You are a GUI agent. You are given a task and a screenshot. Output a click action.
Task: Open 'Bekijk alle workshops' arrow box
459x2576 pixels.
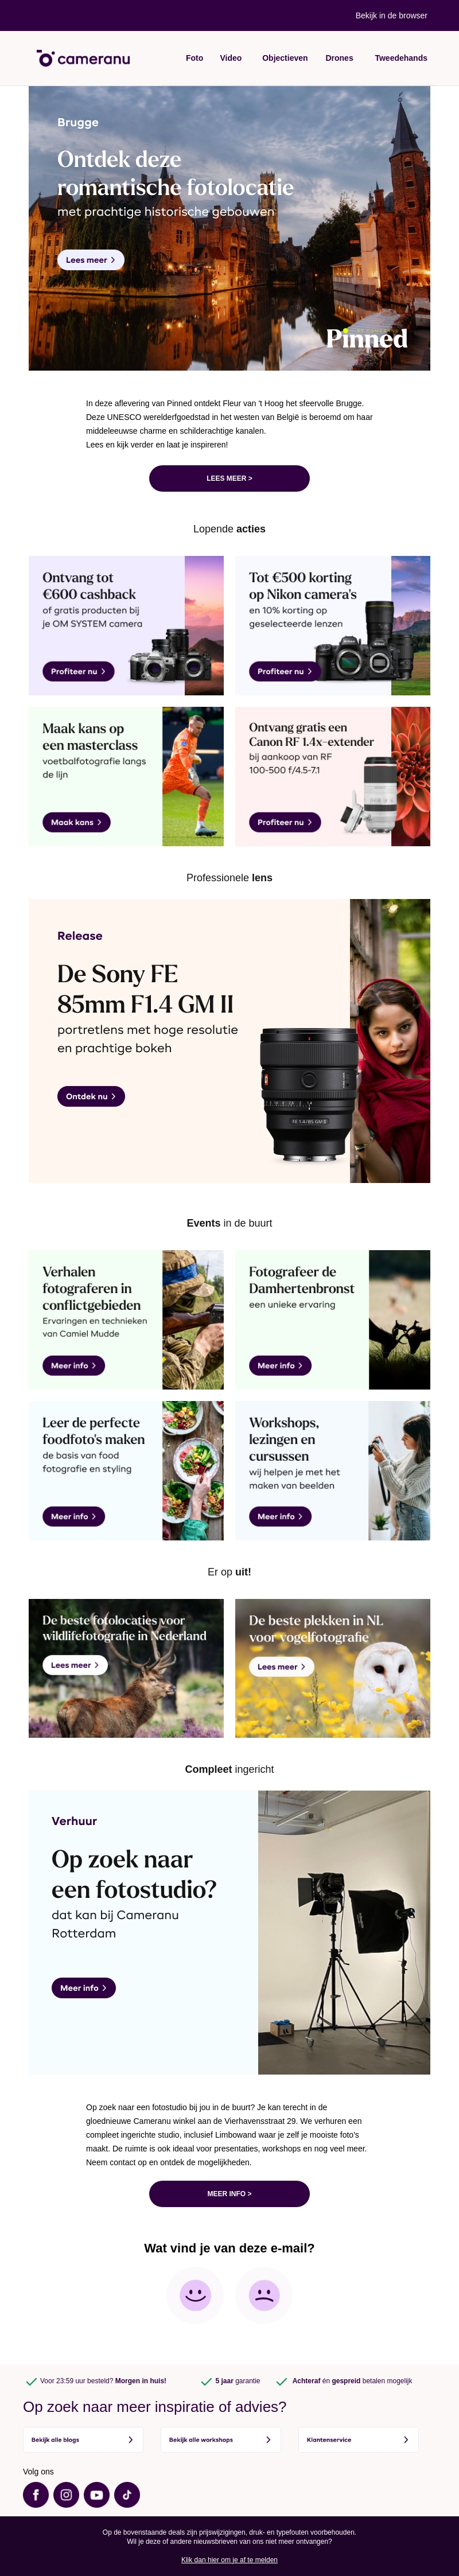221,2439
